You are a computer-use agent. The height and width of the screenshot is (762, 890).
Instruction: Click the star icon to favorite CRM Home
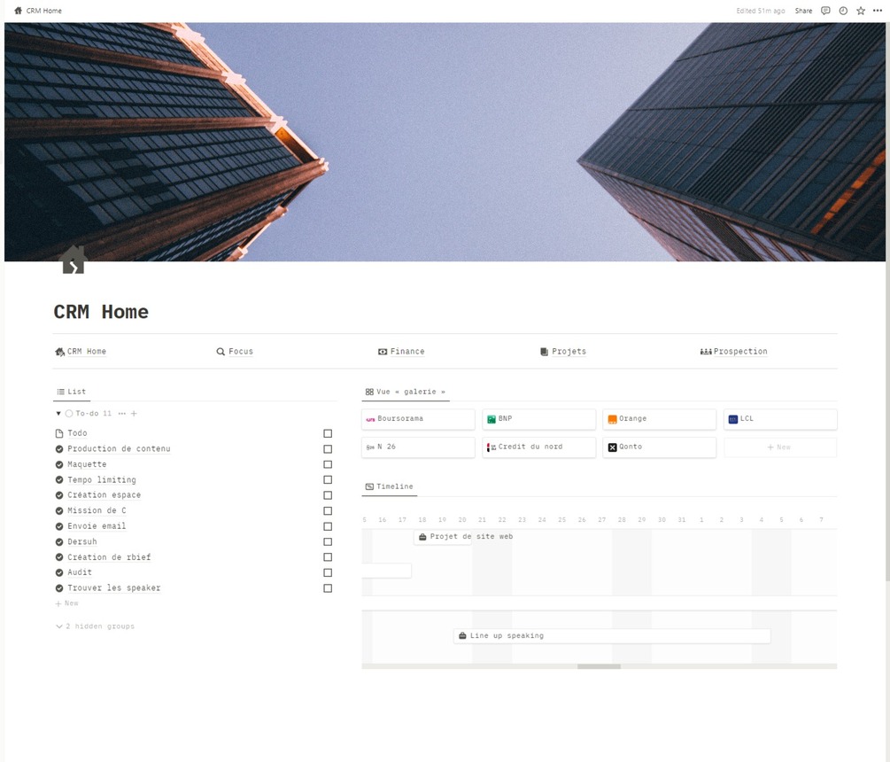[x=860, y=11]
